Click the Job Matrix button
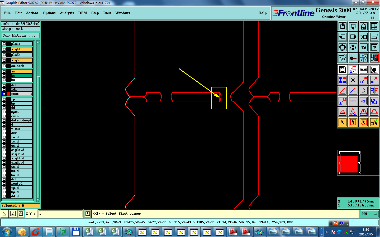Viewport: 380px width, 237px height. pos(21,35)
